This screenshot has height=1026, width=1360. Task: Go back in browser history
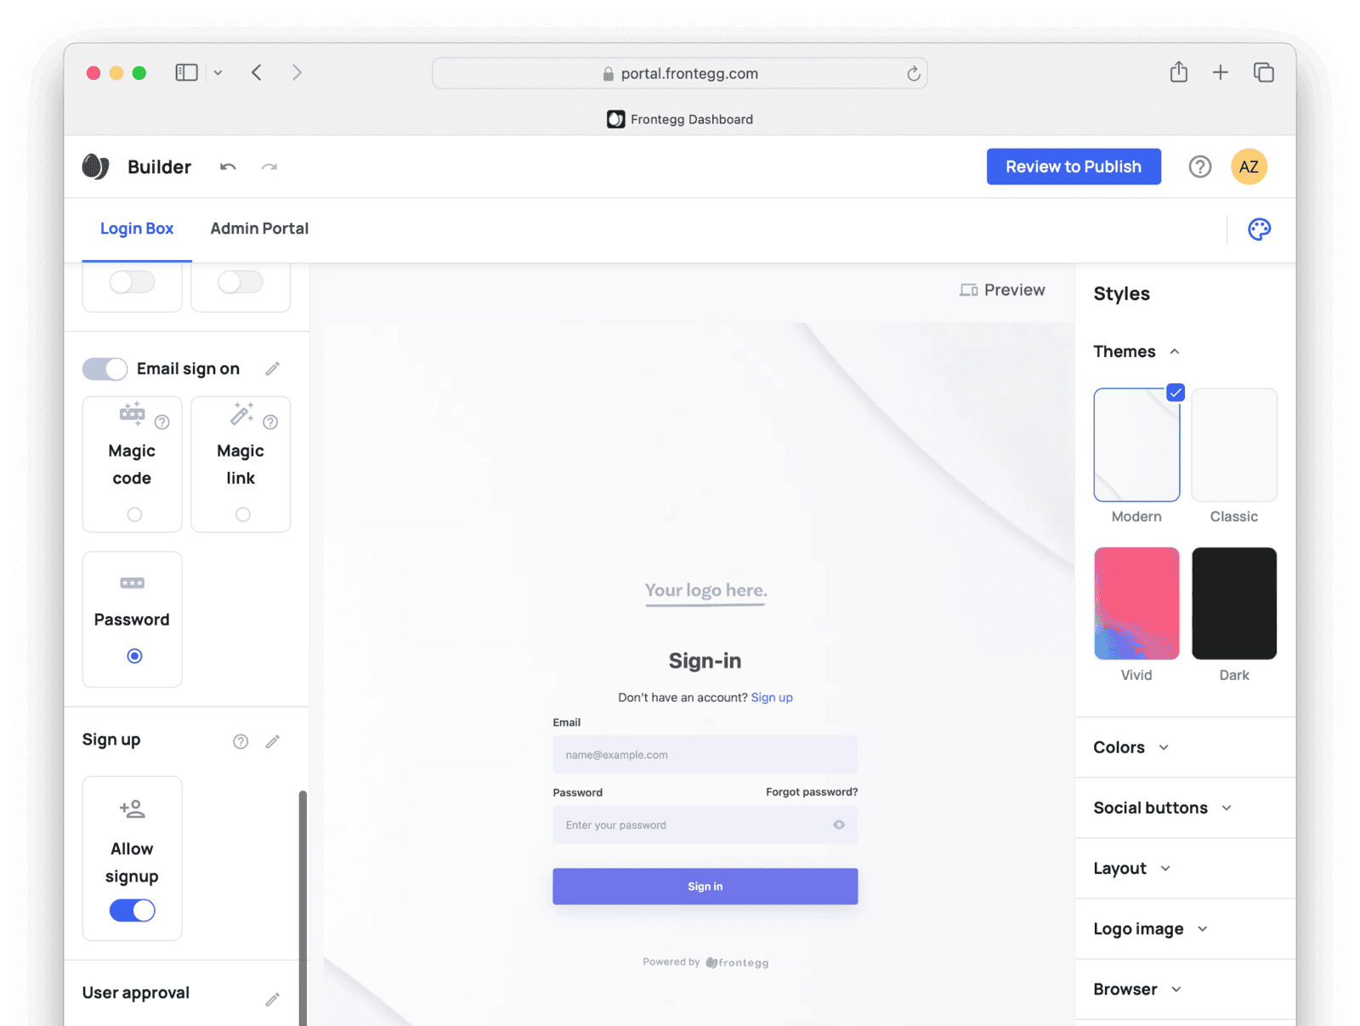pos(257,72)
